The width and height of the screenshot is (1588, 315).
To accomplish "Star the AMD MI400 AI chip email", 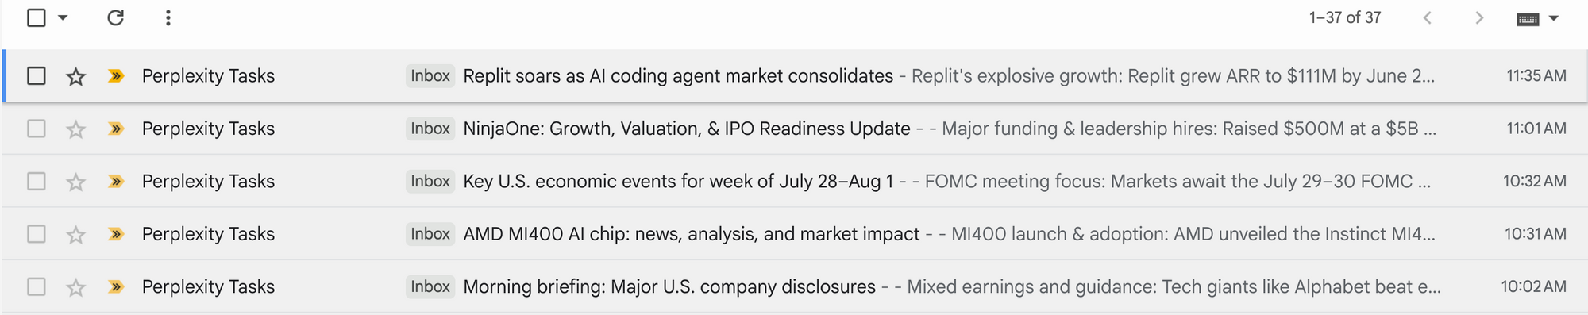I will coord(75,234).
